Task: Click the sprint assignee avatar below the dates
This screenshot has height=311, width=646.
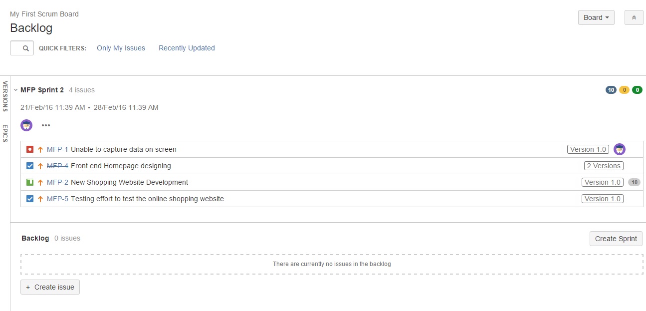Action: pyautogui.click(x=26, y=125)
